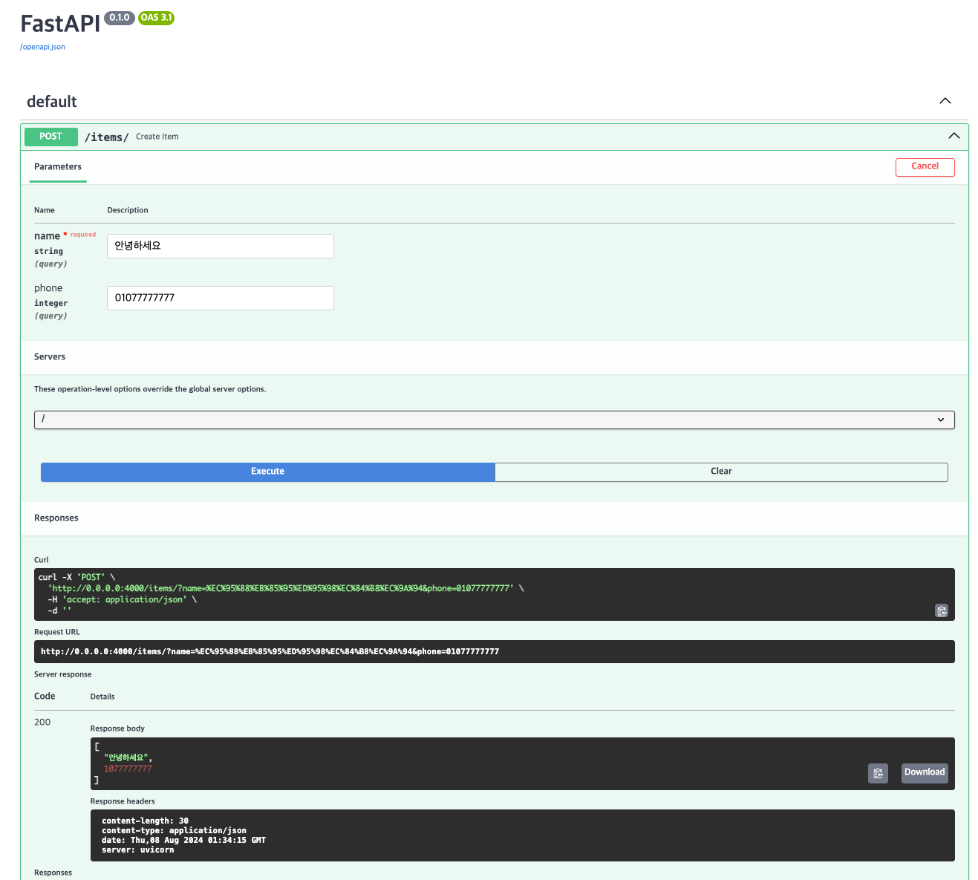Click the string type label under name
978x880 pixels.
pos(48,252)
